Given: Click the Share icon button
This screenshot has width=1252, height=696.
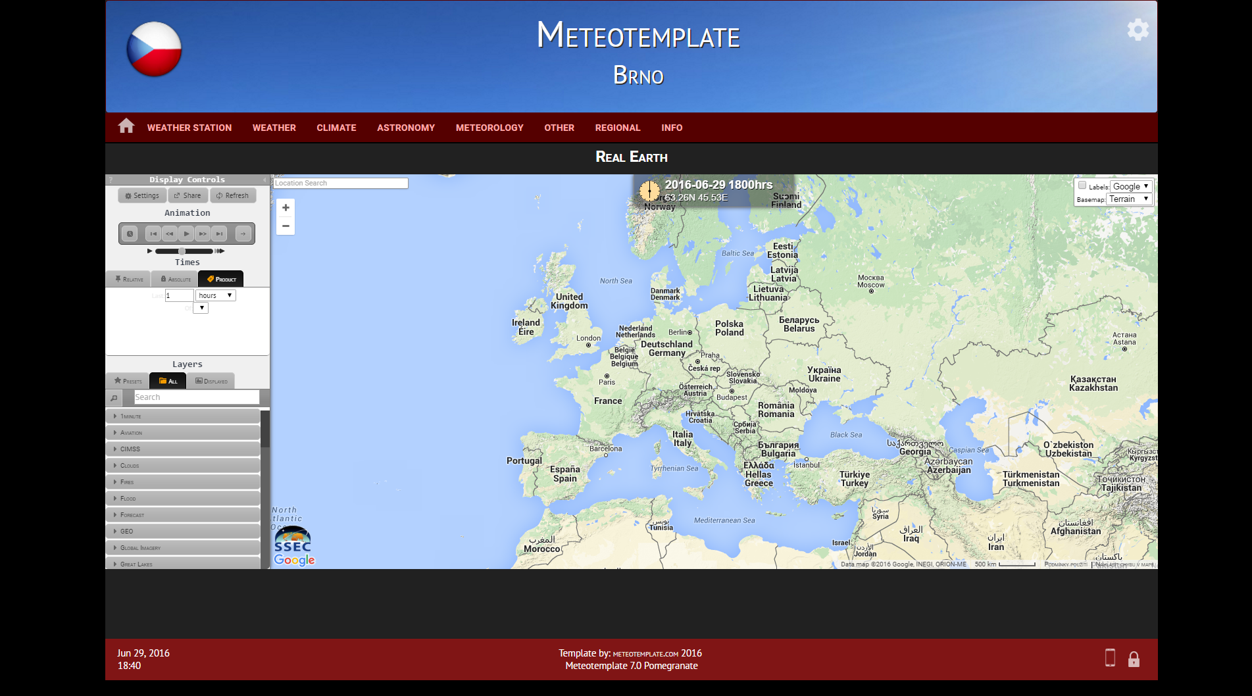Looking at the screenshot, I should click(188, 195).
